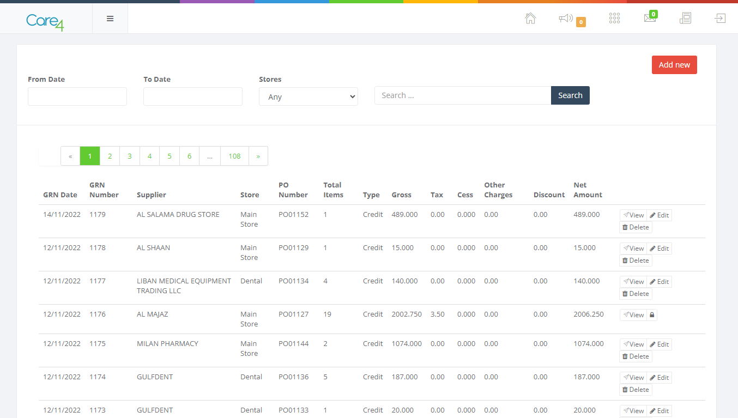Click the Search text box
The height and width of the screenshot is (418, 738).
click(463, 95)
